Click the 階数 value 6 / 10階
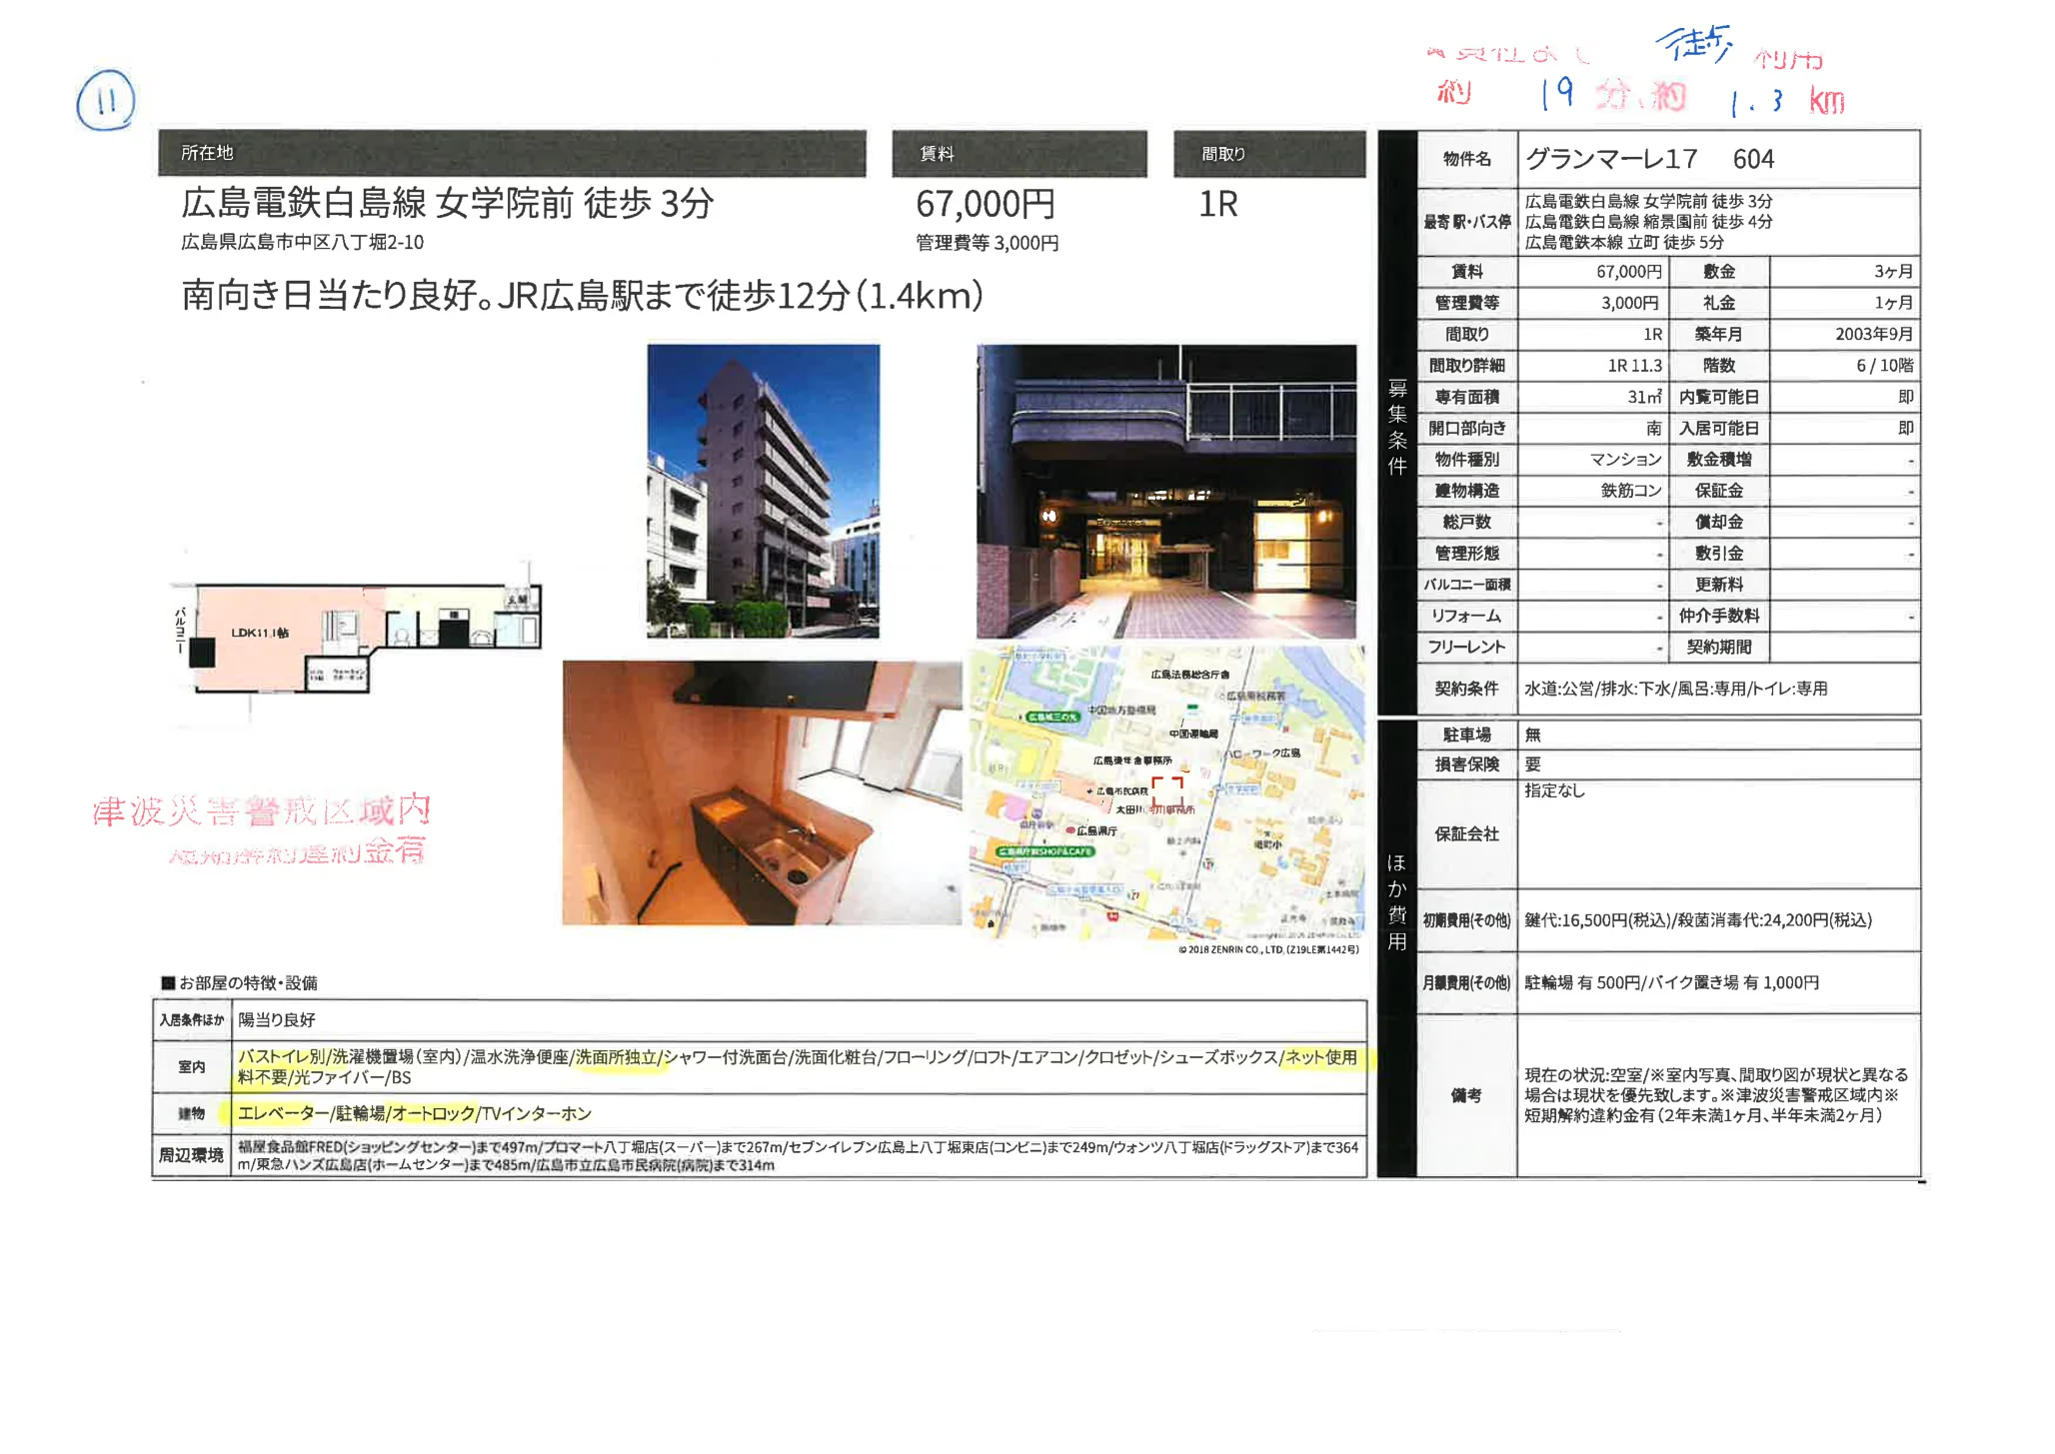Viewport: 2055px width, 1454px height. click(1884, 366)
